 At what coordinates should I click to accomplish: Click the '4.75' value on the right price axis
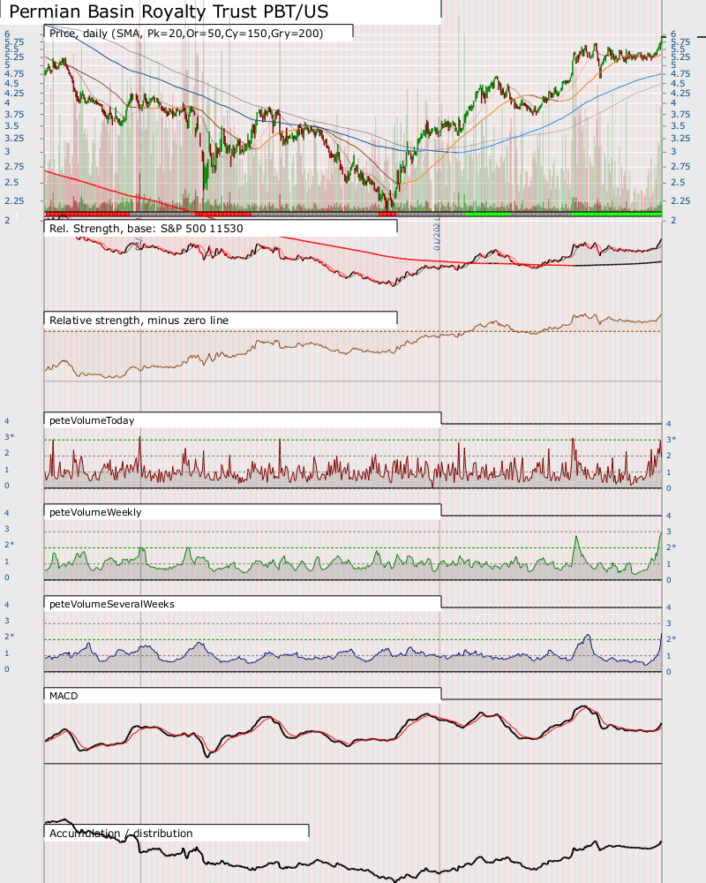pyautogui.click(x=680, y=74)
